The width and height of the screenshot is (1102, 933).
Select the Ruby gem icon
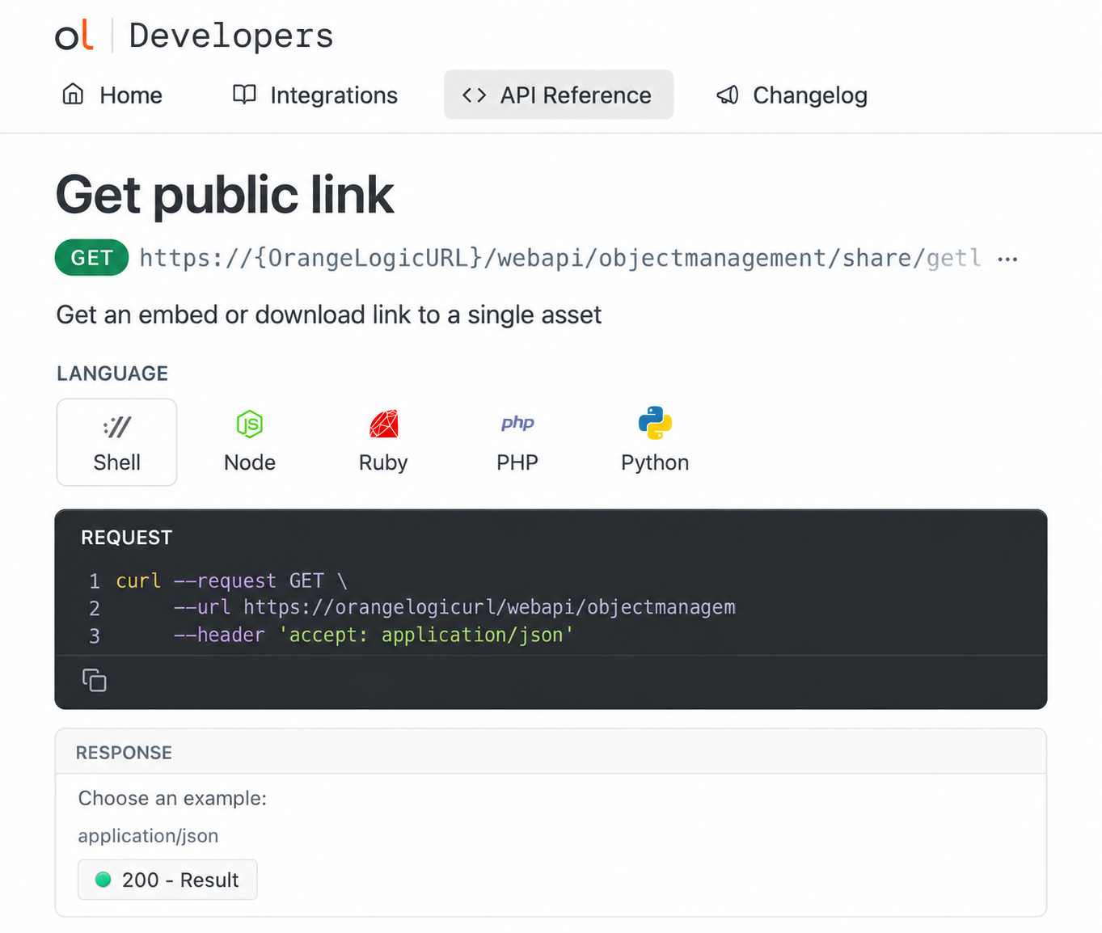pos(383,424)
